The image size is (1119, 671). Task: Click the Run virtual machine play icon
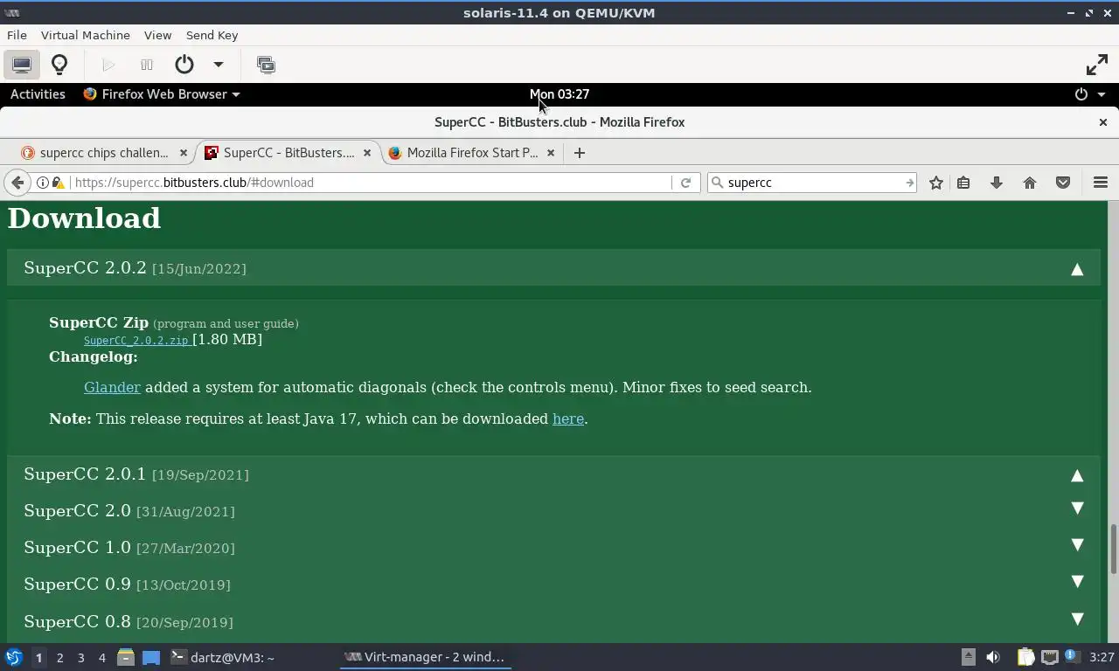coord(108,65)
